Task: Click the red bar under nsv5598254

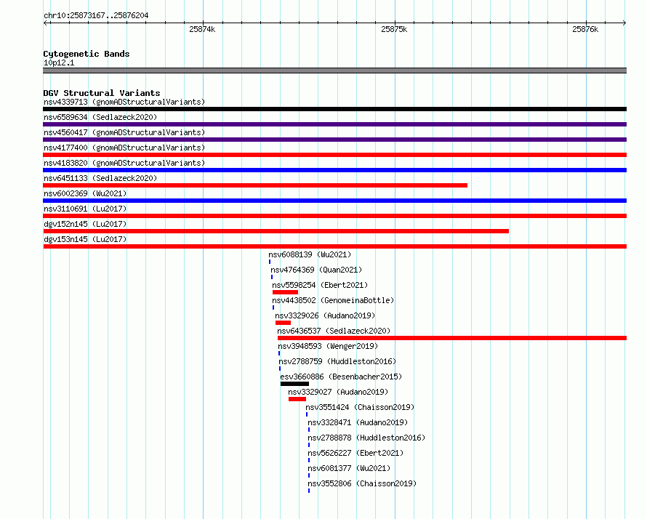Action: coord(285,292)
